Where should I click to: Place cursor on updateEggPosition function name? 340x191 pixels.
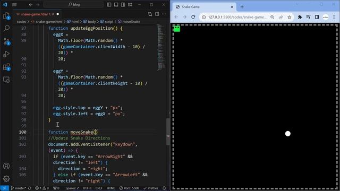click(91, 28)
